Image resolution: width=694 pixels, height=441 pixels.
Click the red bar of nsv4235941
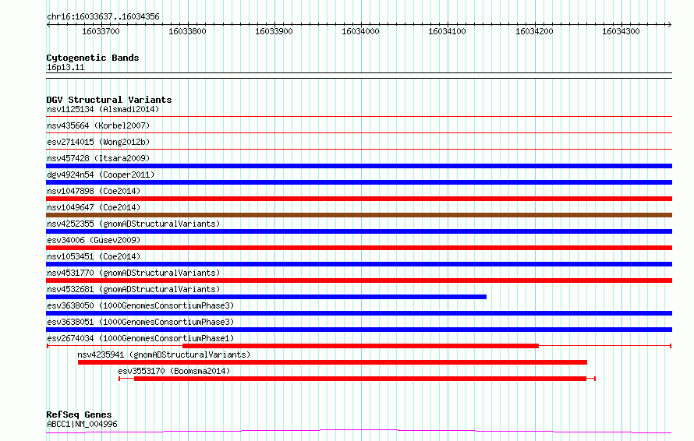[332, 362]
